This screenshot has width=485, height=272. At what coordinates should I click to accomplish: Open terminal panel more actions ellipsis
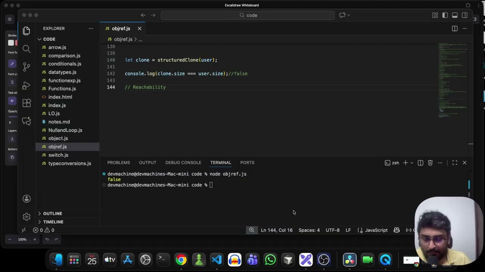[x=440, y=163]
